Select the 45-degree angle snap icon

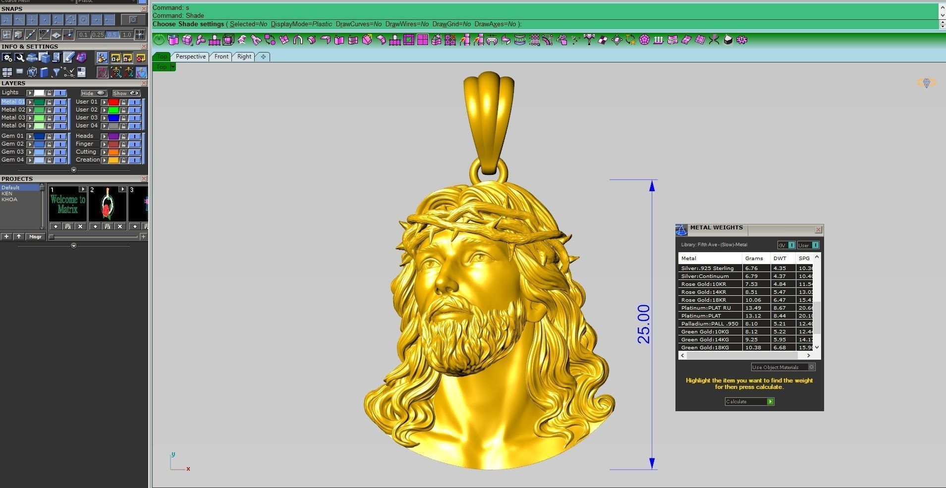[45, 34]
